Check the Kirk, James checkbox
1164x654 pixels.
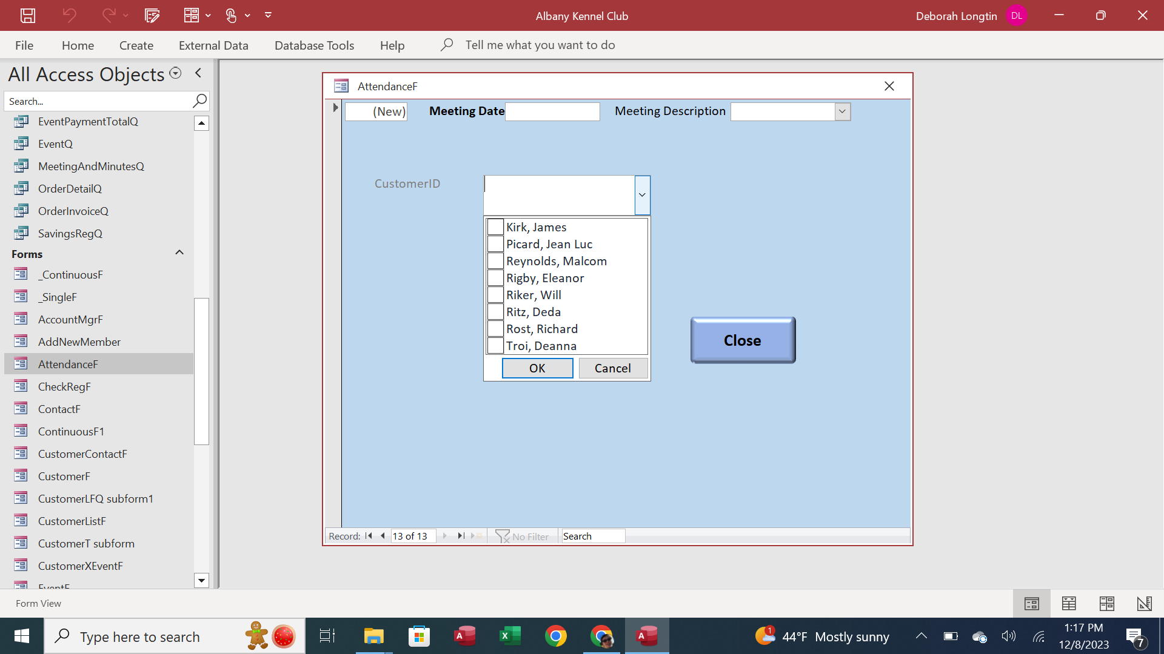coord(495,227)
